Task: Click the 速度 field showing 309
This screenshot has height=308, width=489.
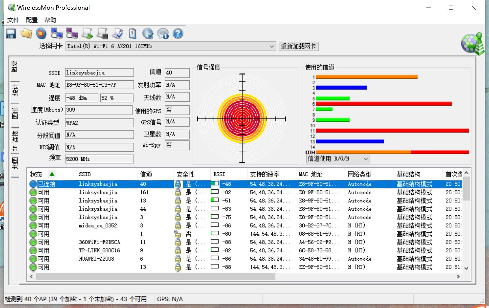Action: coord(99,110)
